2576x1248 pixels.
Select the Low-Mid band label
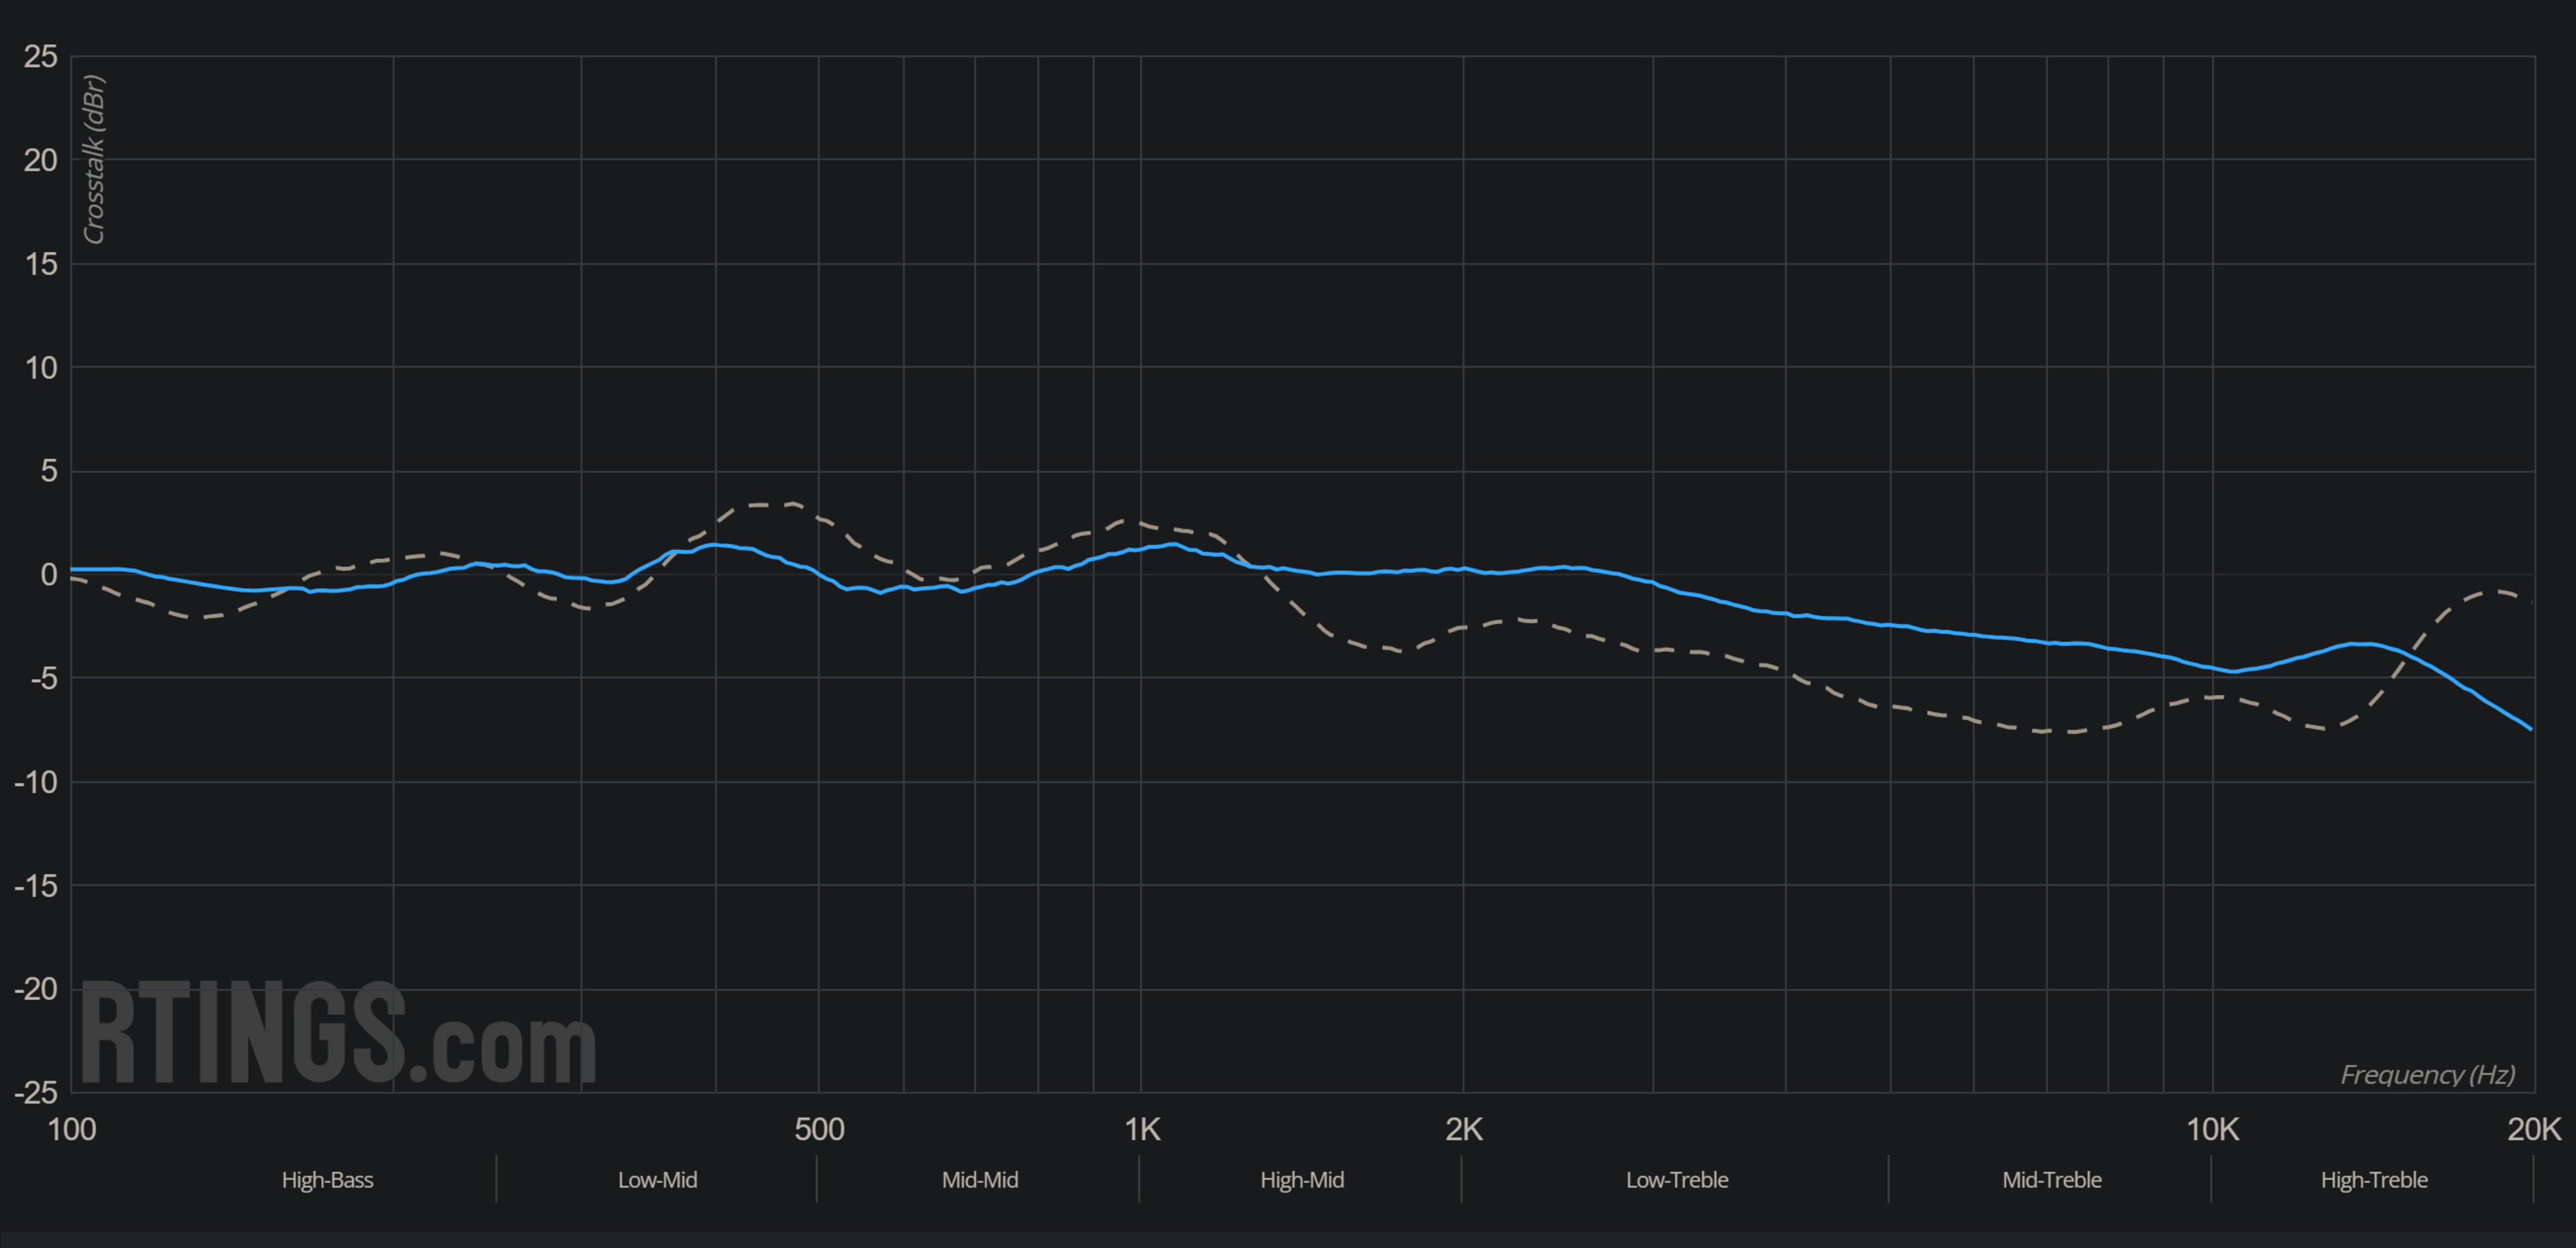click(x=657, y=1180)
